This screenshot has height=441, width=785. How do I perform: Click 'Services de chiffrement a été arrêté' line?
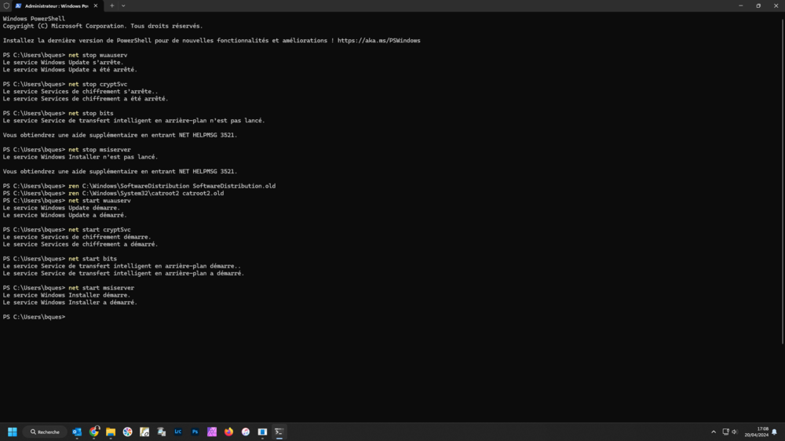pyautogui.click(x=85, y=99)
